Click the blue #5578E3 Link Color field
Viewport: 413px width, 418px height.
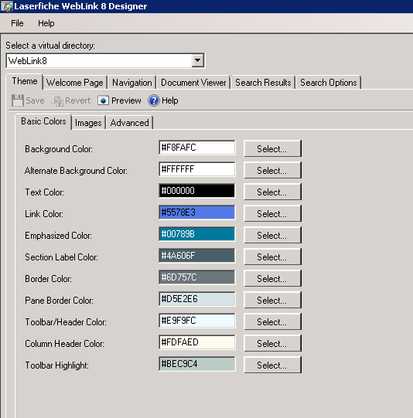[x=197, y=212]
